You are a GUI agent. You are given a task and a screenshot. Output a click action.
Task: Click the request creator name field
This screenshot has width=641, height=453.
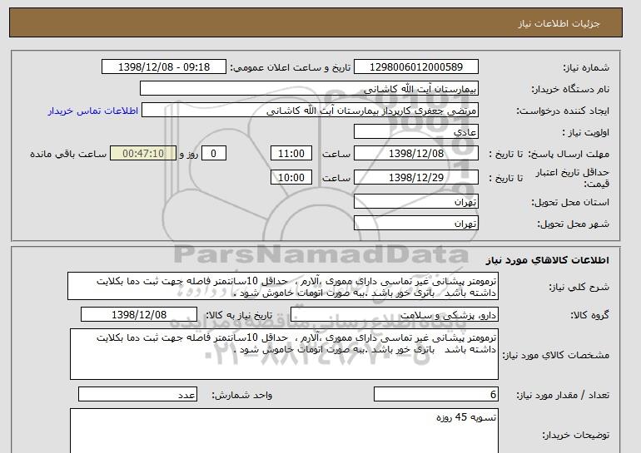tap(310, 111)
